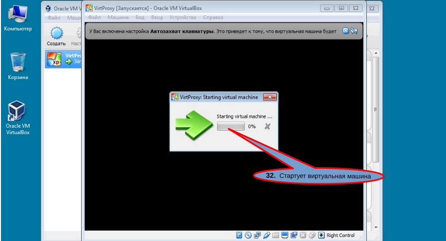The image size is (446, 241).
Task: Click the hard disk activity status icon
Action: click(239, 235)
